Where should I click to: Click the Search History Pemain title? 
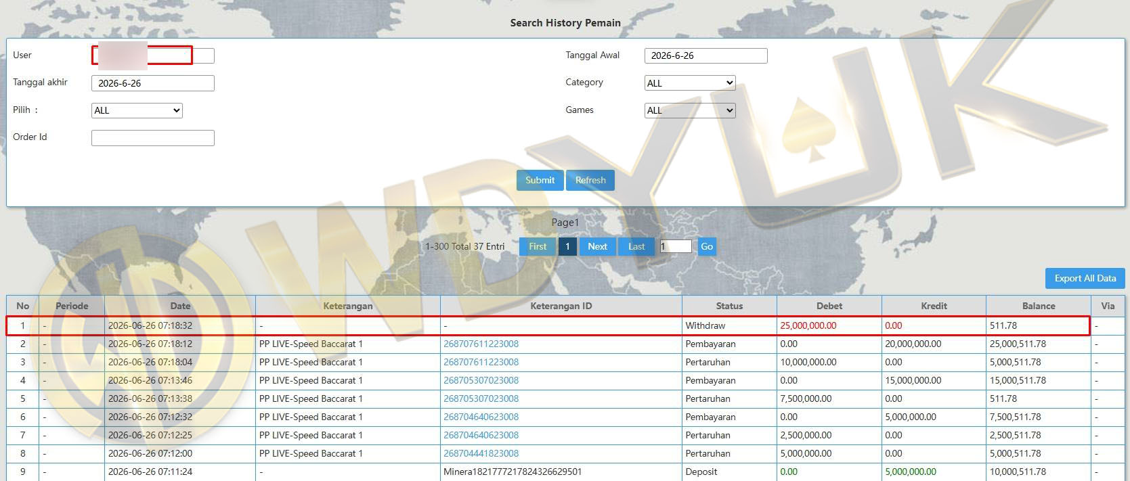pos(565,23)
